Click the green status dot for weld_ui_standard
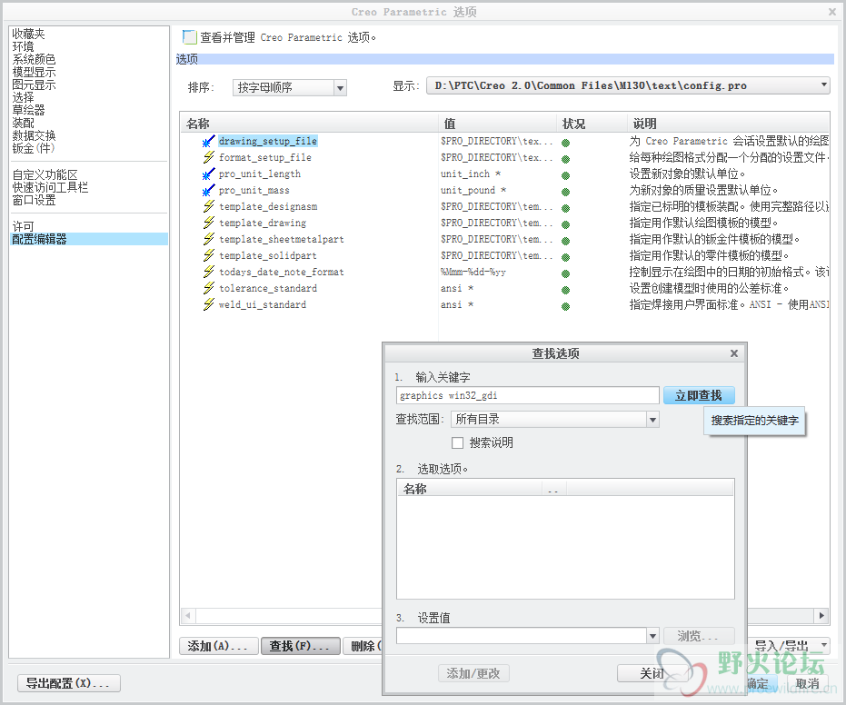 pos(565,306)
